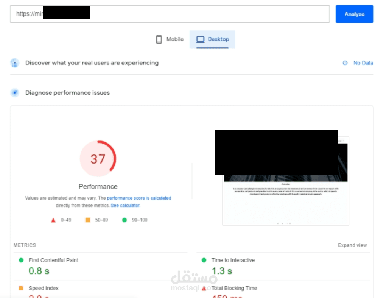
Task: Click the green circle 90–100 legend icon
Action: pyautogui.click(x=124, y=220)
